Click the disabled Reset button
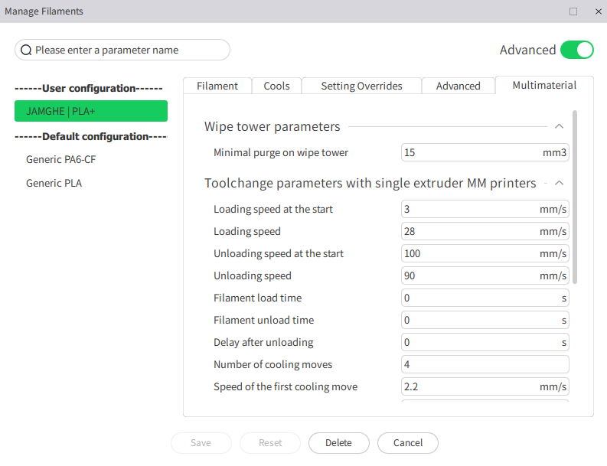Viewport: 607px width, 466px height. tap(270, 443)
